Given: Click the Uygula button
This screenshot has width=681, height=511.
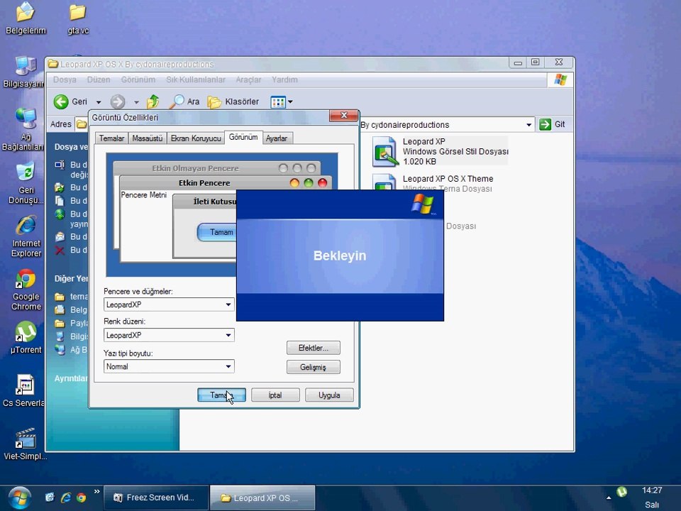Looking at the screenshot, I should (329, 395).
